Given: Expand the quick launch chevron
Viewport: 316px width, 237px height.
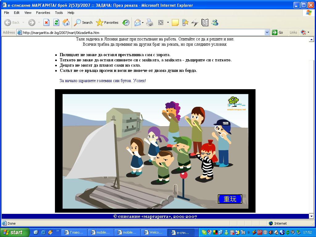Looking at the screenshot, I should coord(57,231).
